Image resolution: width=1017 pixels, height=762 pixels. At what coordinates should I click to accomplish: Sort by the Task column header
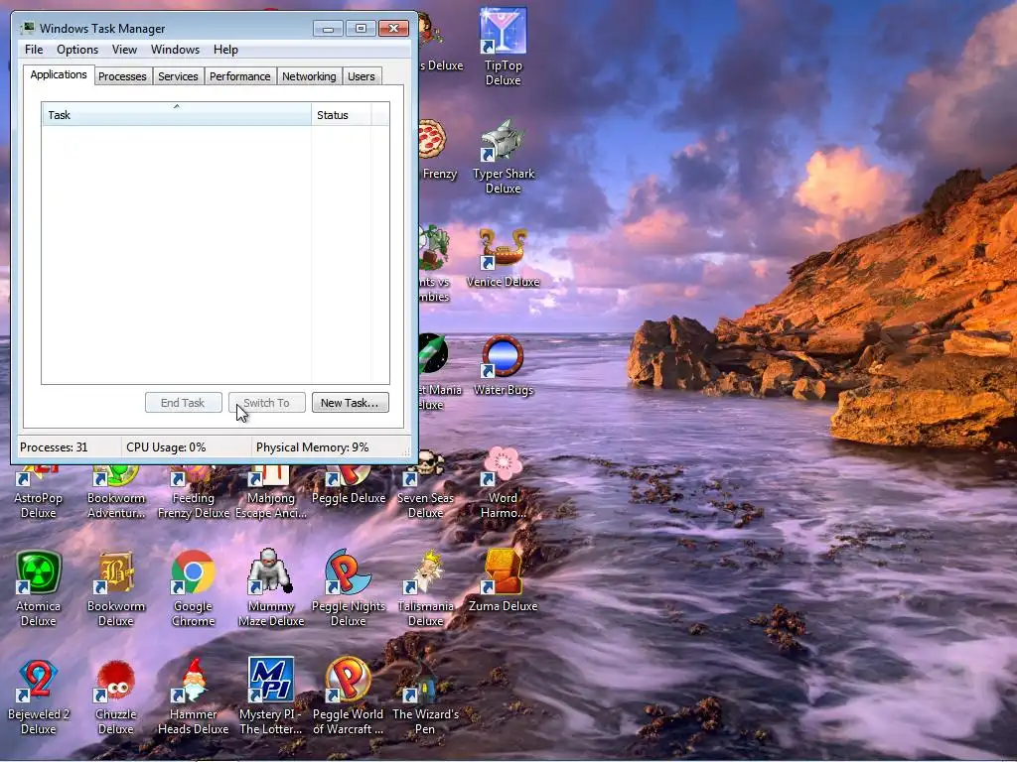click(x=176, y=115)
